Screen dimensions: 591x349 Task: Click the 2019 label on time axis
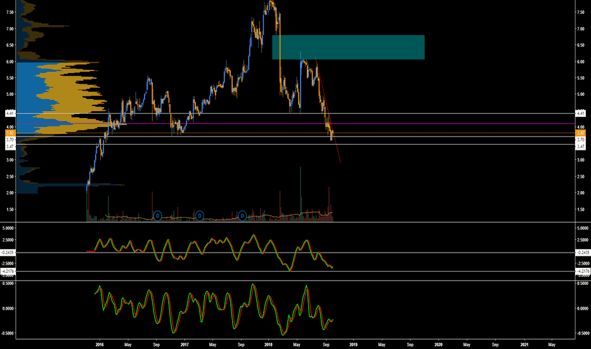(x=354, y=345)
